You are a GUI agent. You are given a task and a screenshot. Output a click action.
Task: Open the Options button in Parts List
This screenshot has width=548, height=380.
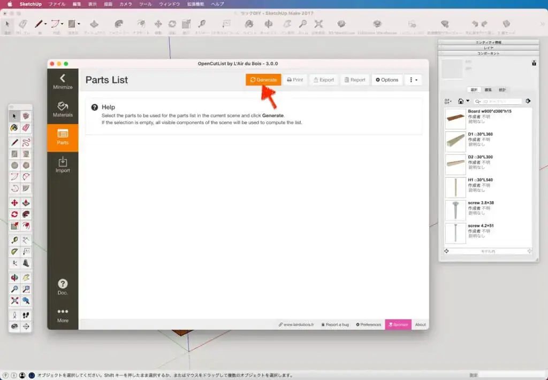click(x=387, y=80)
